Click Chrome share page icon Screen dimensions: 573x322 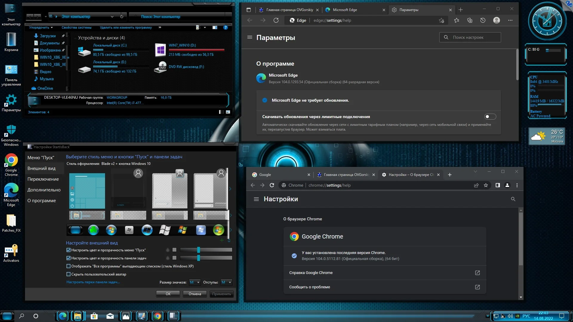476,185
